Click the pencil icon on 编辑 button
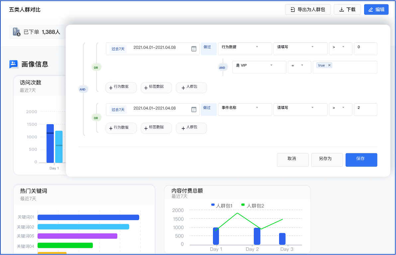The width and height of the screenshot is (396, 255). [370, 10]
